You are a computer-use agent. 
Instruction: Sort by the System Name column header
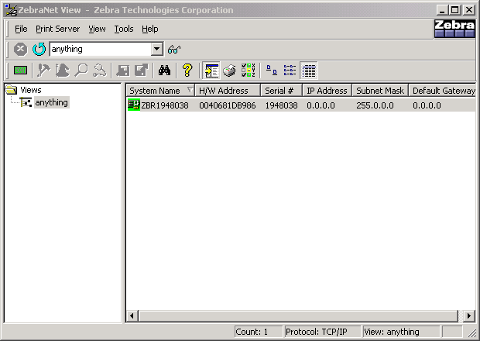[x=159, y=91]
